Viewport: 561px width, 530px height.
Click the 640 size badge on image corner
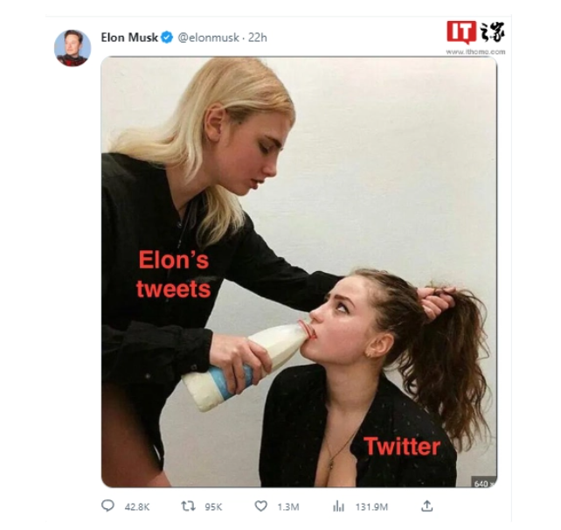point(484,483)
